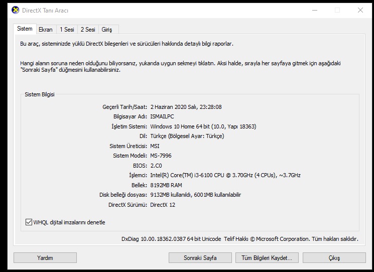Image resolution: width=374 pixels, height=272 pixels.
Task: Click the Geçerli Tarih/Saat label
Action: pyautogui.click(x=124, y=107)
